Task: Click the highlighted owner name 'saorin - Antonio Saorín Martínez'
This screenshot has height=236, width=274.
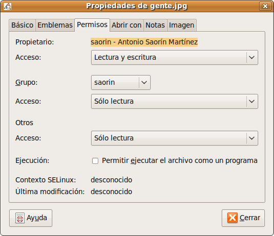Action: tap(144, 42)
